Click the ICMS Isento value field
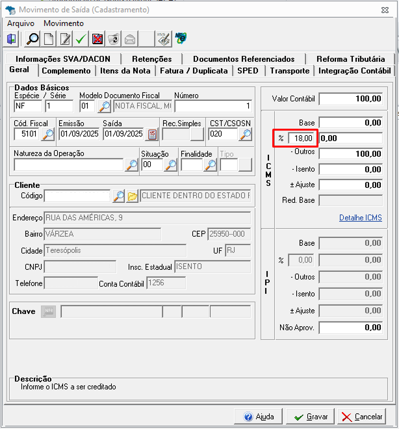Viewport: 399px width, 429px height. click(x=351, y=170)
